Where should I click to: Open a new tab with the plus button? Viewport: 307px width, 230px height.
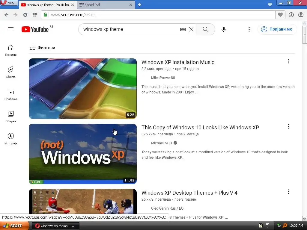point(139,5)
